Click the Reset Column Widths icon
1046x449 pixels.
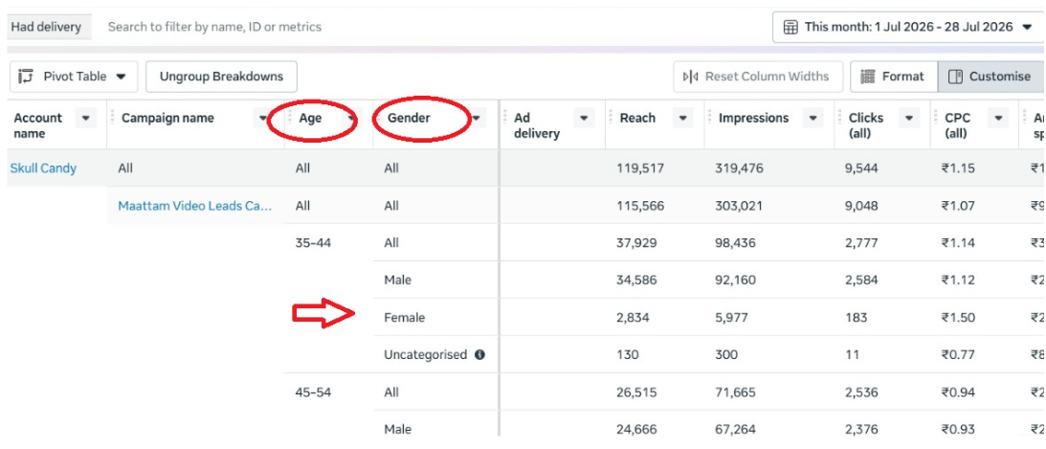690,77
